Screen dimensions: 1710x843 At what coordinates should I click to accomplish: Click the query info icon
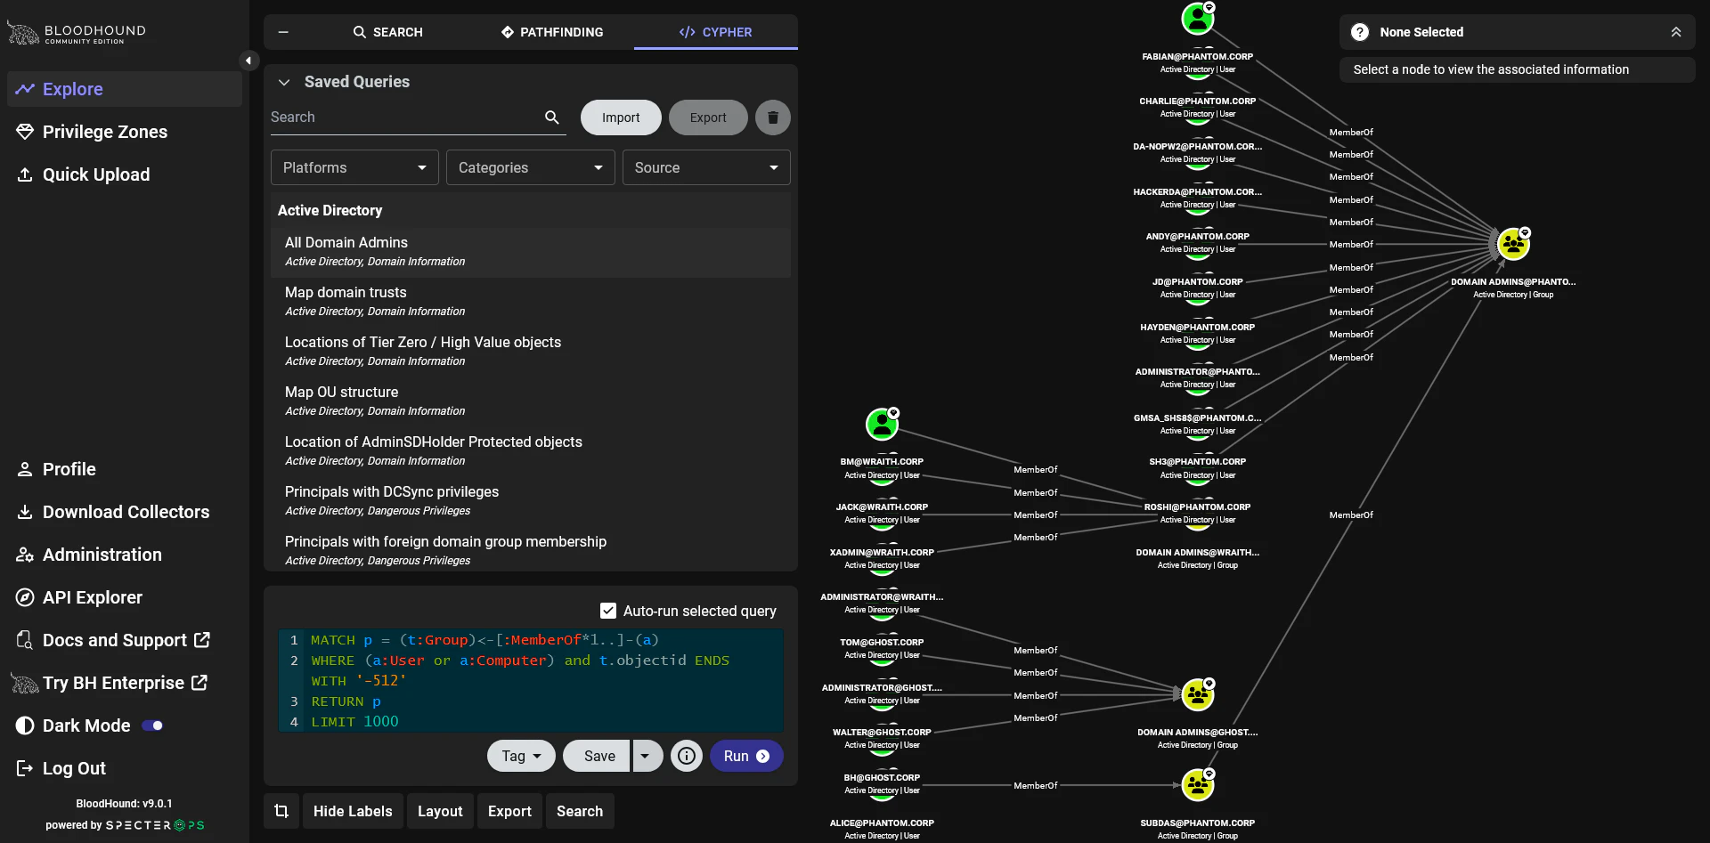click(x=687, y=756)
